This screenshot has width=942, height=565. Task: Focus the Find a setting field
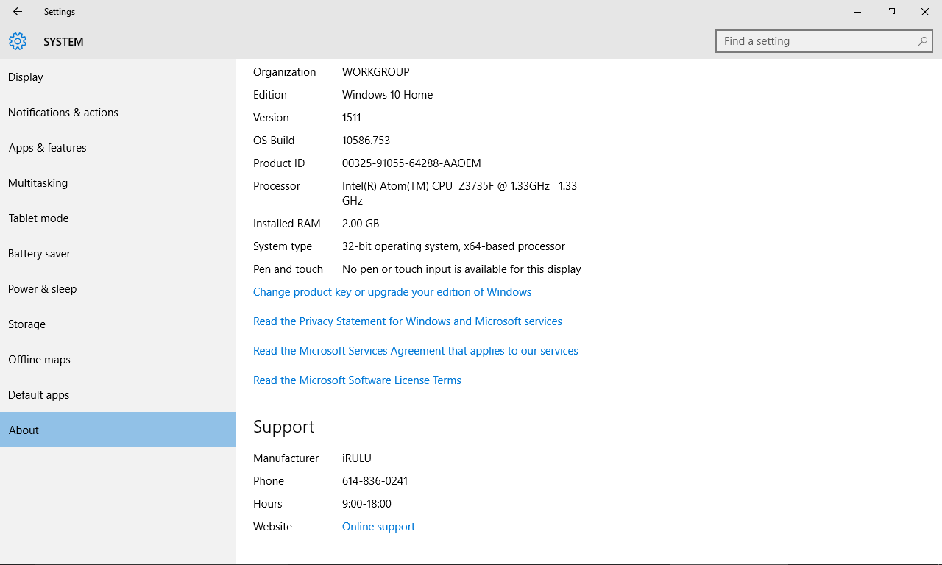coord(817,41)
